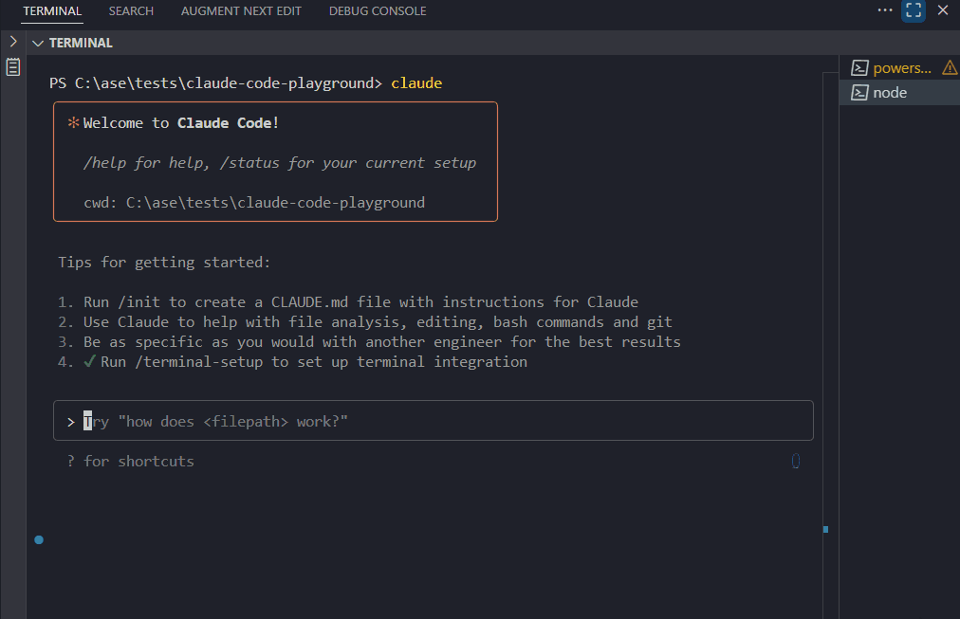Image resolution: width=960 pixels, height=619 pixels.
Task: Switch to the TERMINAL tab
Action: [x=52, y=11]
